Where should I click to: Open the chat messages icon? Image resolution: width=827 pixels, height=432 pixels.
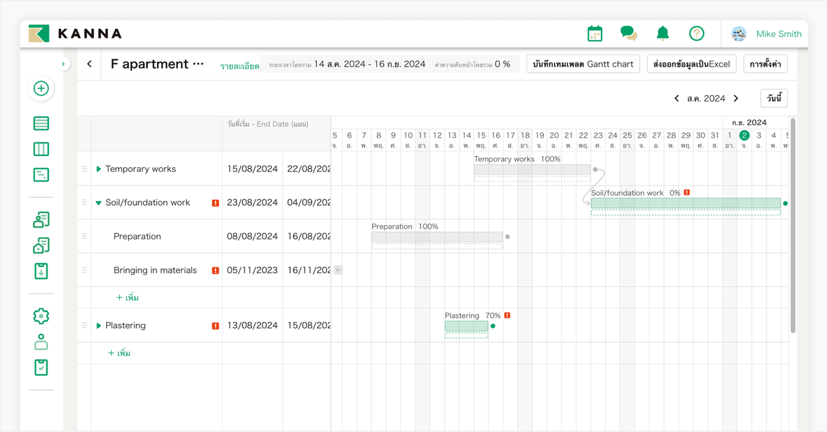(x=628, y=32)
